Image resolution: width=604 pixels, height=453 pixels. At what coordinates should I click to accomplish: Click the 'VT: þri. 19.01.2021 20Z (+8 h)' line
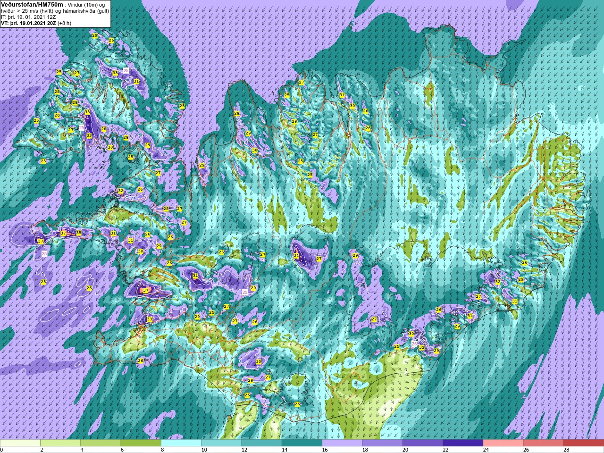click(36, 23)
